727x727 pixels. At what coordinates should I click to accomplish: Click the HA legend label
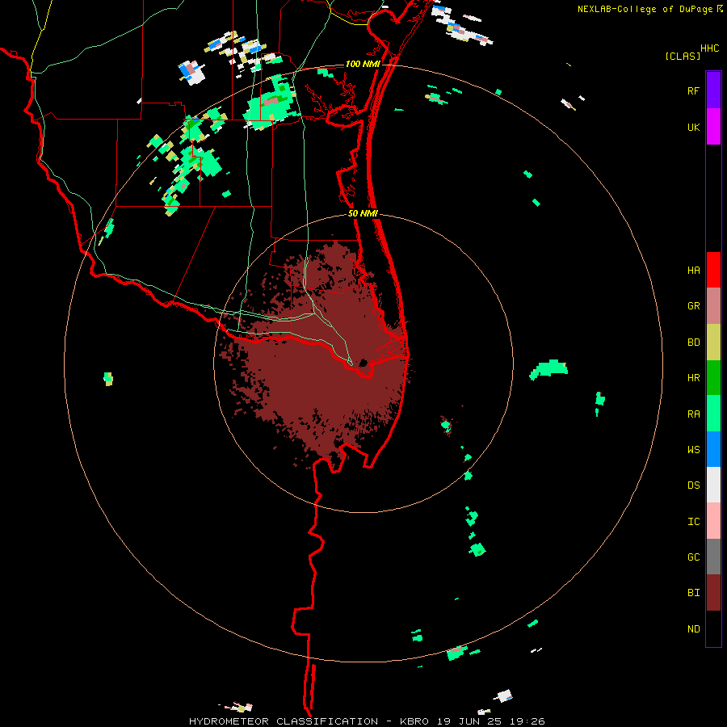(x=693, y=270)
